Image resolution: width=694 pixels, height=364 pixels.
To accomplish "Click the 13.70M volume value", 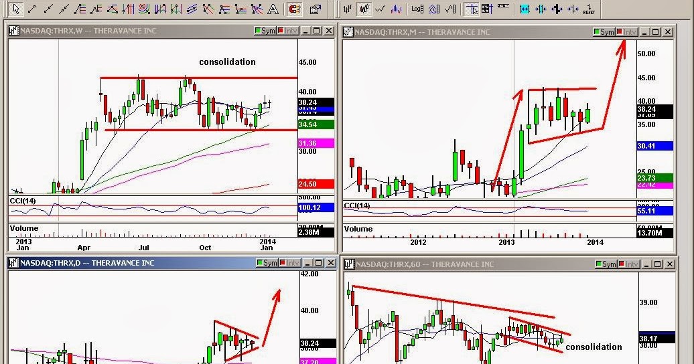I will (654, 233).
